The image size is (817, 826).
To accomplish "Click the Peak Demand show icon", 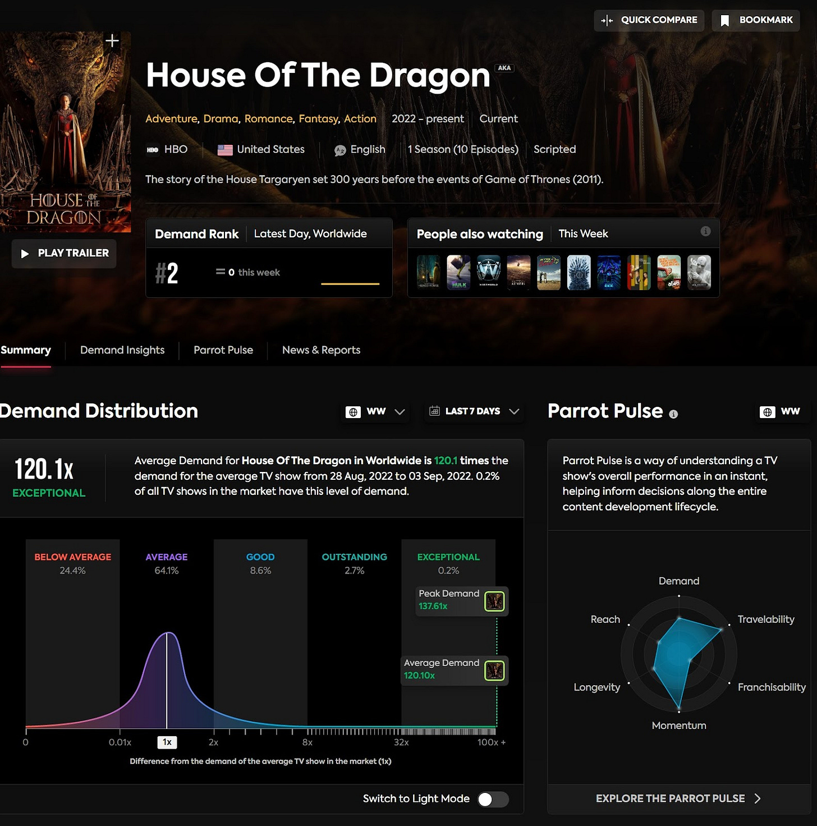I will pos(494,602).
